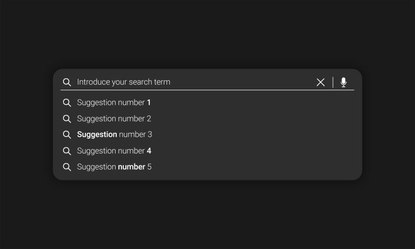Click the magnifier icon in the search bar
Viewport: 415px width, 249px height.
67,82
